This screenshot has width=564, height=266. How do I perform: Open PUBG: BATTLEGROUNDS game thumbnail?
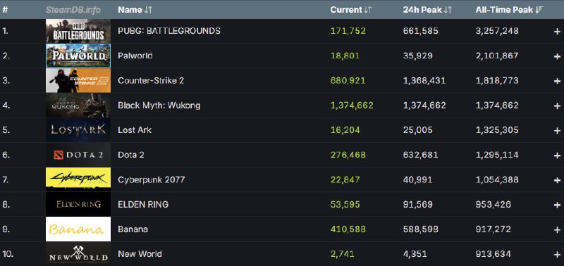tap(78, 31)
